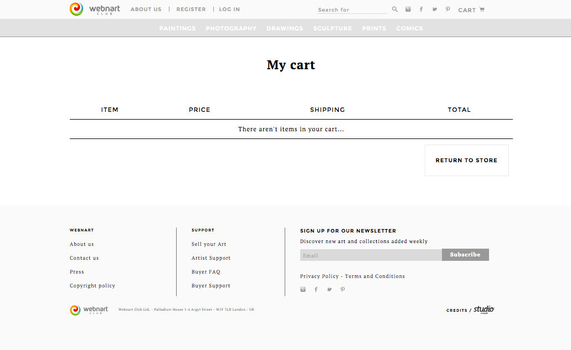Click the Webnart Club logo in header
Image resolution: width=571 pixels, height=350 pixels.
[95, 9]
